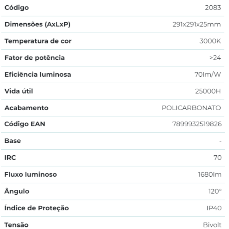
Task: Select the 25000H lifespan value
Action: [x=208, y=91]
